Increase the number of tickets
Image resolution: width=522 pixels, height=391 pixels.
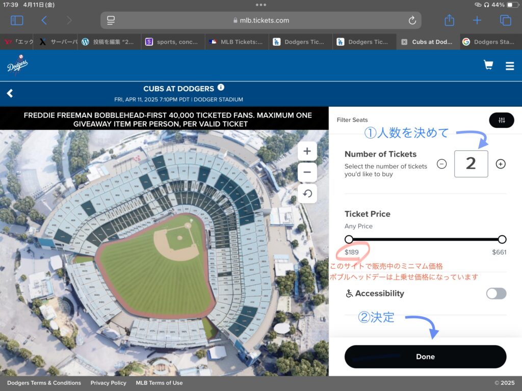501,164
